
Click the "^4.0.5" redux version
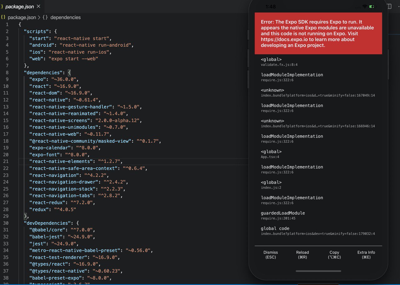(65, 209)
